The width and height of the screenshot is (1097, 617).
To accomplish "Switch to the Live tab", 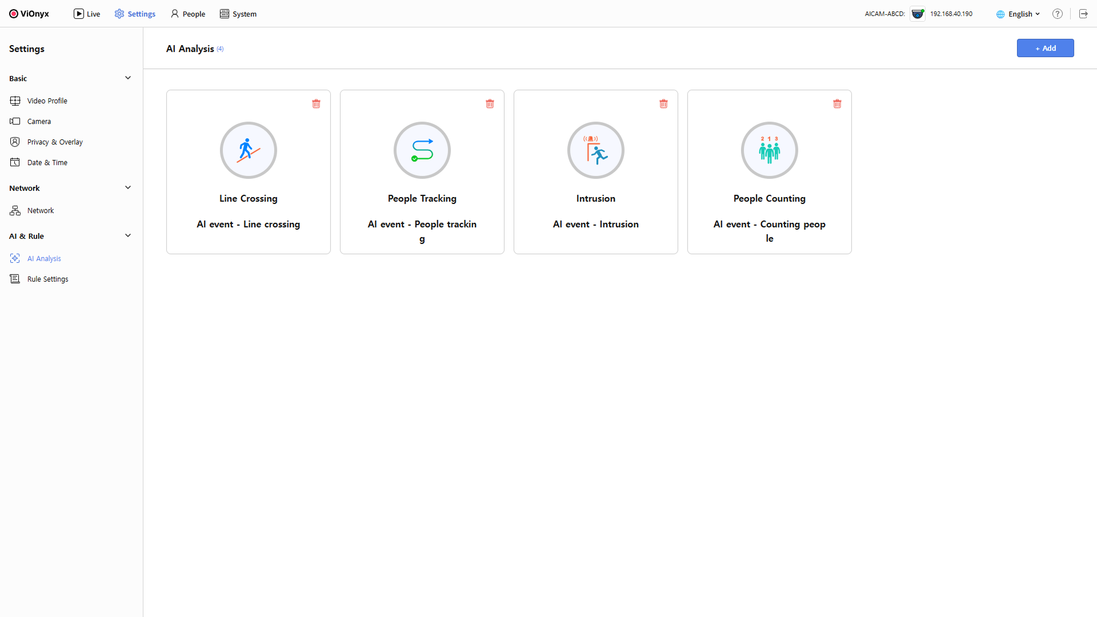I will click(x=87, y=14).
